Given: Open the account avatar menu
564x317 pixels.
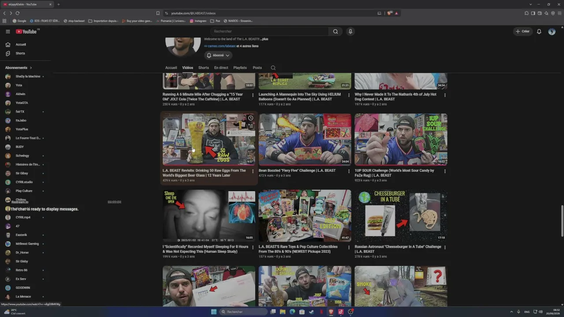Looking at the screenshot, I should click(552, 32).
